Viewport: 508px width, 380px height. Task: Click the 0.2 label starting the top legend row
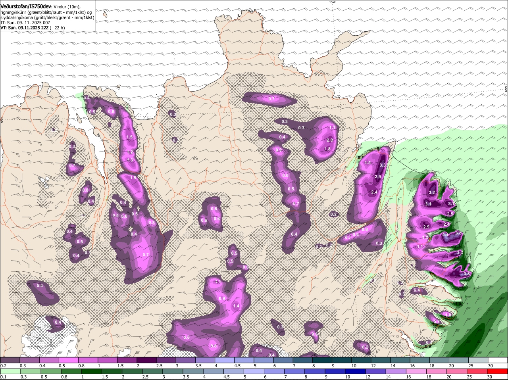coord(3,366)
